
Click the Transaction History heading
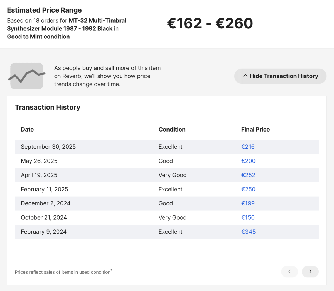click(48, 107)
